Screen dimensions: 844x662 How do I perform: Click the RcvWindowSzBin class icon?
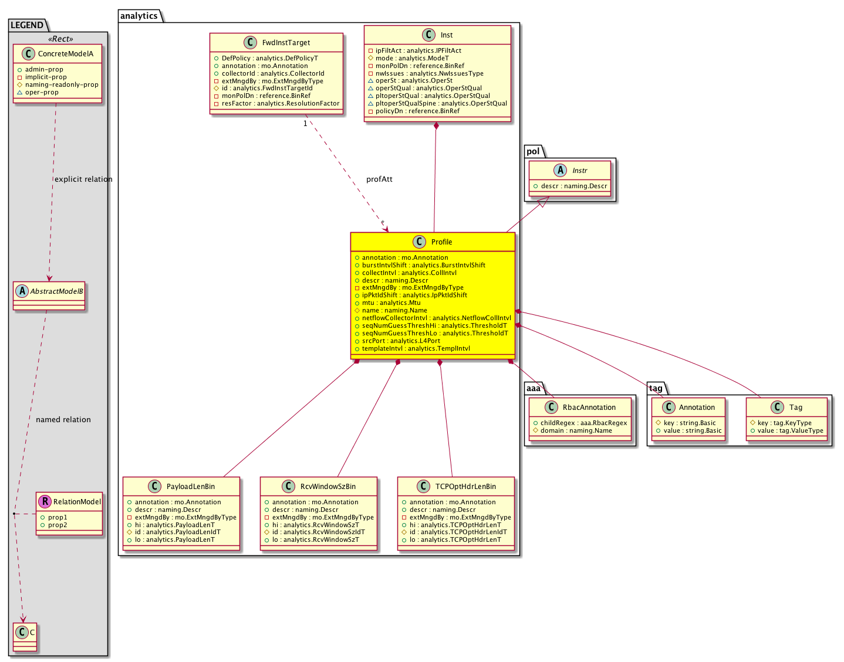[x=288, y=487]
